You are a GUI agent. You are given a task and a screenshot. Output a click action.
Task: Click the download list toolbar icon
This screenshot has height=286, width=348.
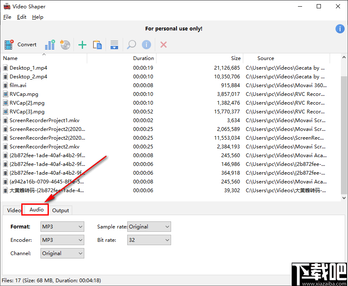point(114,45)
